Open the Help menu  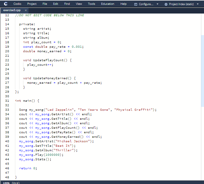(123, 4)
